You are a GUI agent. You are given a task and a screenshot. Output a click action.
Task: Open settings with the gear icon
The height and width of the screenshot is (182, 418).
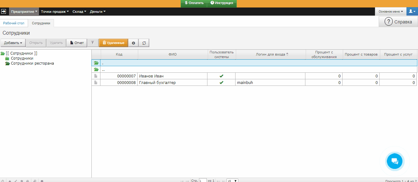134,43
